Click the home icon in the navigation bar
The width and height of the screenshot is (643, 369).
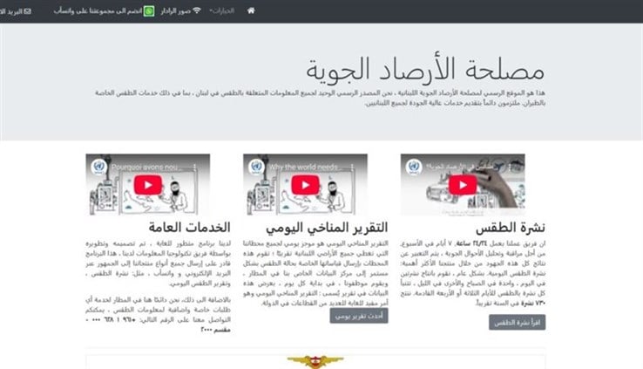pyautogui.click(x=251, y=10)
